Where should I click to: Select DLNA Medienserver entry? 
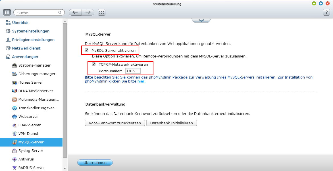pyautogui.click(x=36, y=91)
